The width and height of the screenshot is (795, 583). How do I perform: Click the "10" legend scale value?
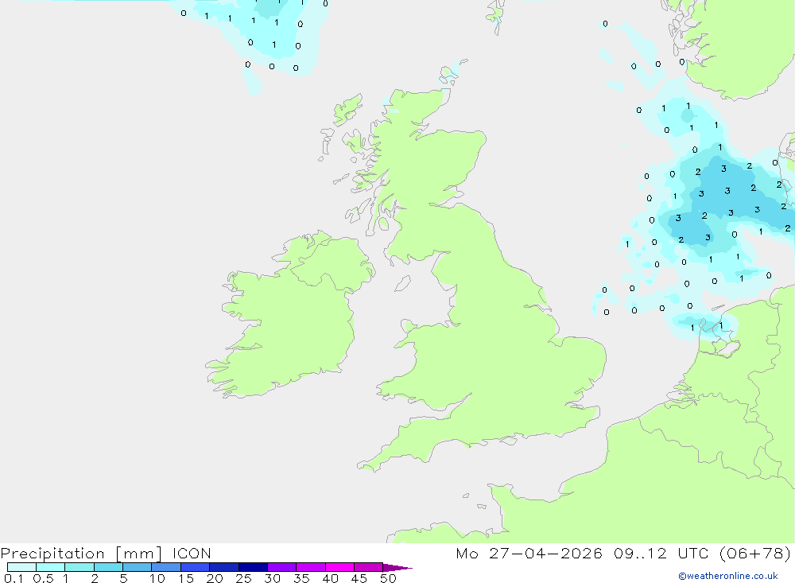click(157, 578)
